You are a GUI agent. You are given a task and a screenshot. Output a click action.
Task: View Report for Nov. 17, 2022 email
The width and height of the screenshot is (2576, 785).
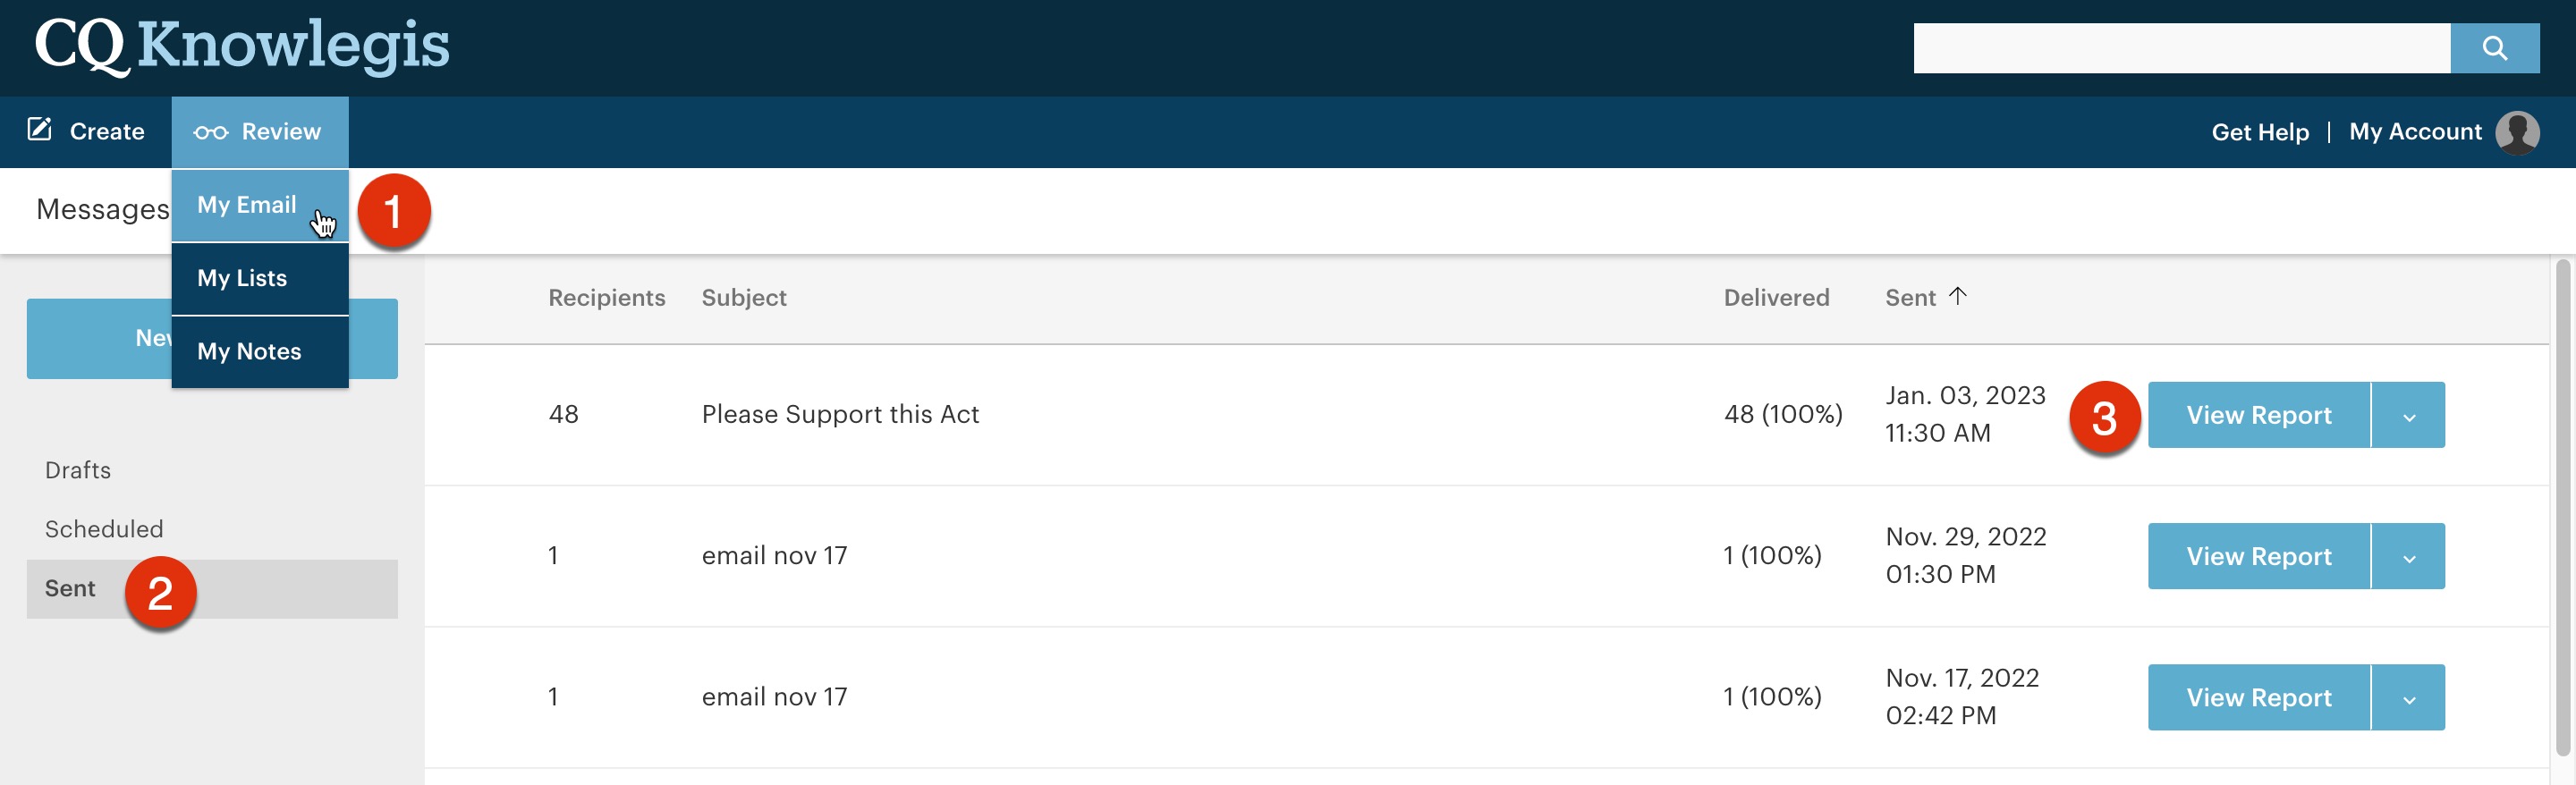point(2258,697)
